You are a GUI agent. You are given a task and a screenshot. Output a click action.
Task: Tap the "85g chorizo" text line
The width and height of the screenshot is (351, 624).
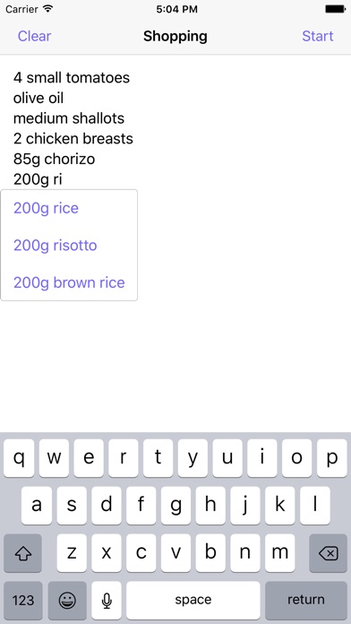point(54,160)
